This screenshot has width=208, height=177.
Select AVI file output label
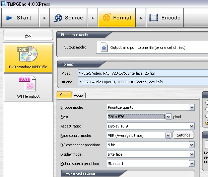[x=28, y=96]
